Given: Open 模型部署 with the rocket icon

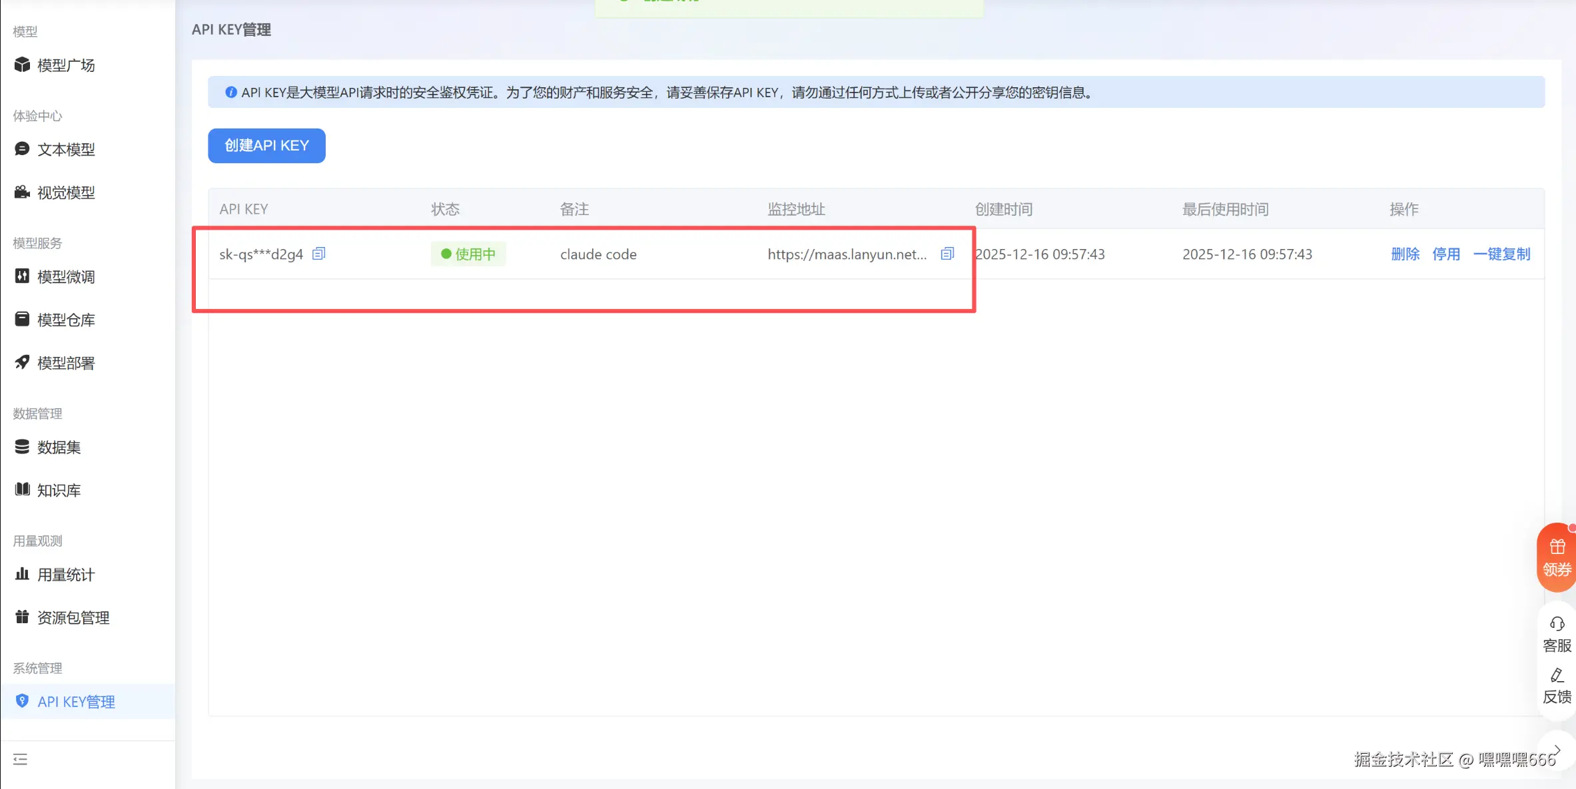Looking at the screenshot, I should tap(65, 363).
